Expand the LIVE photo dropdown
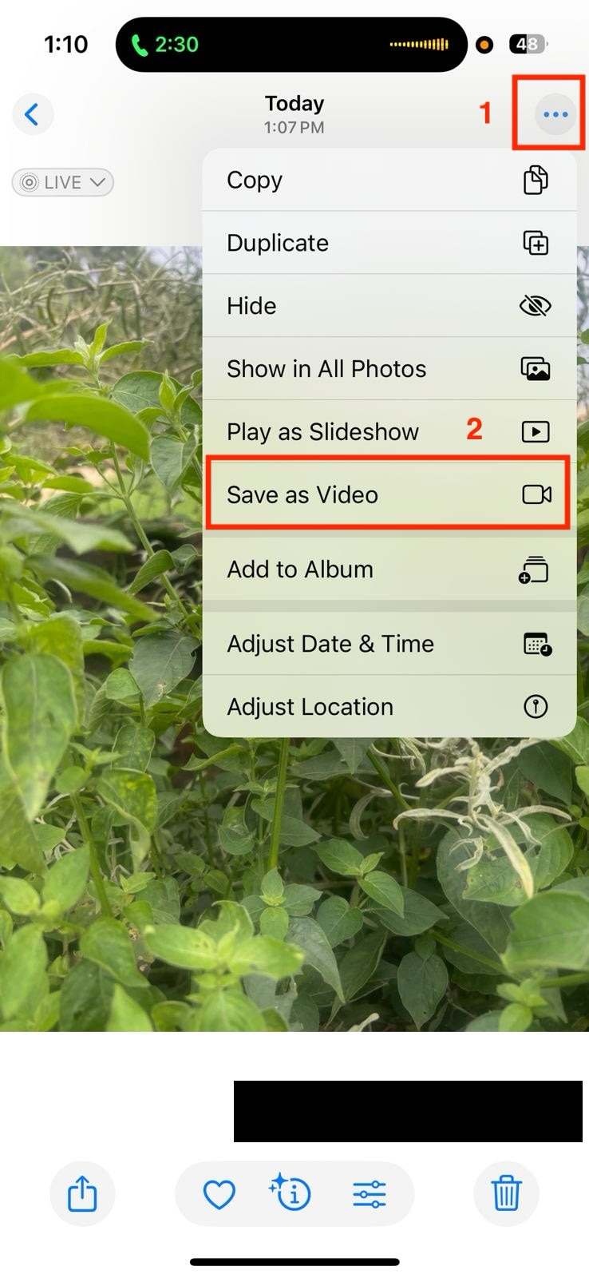This screenshot has height=1278, width=589. pos(63,182)
